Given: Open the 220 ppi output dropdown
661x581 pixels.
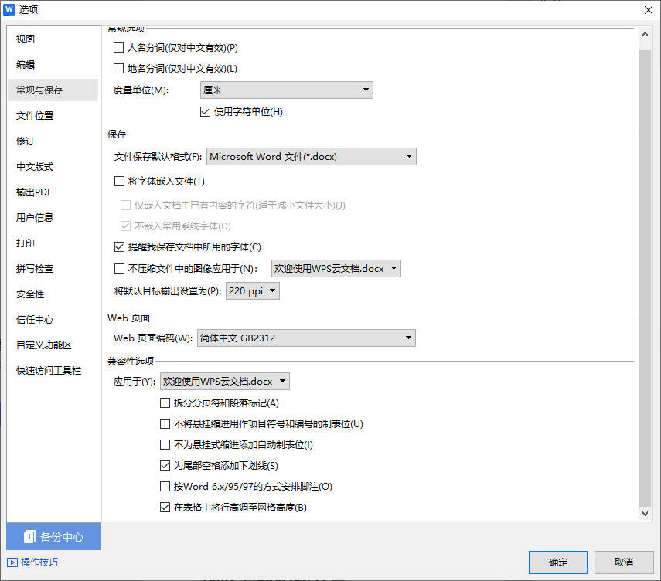Looking at the screenshot, I should tap(252, 291).
